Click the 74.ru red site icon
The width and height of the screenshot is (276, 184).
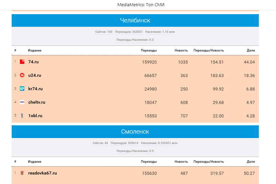pos(22,62)
